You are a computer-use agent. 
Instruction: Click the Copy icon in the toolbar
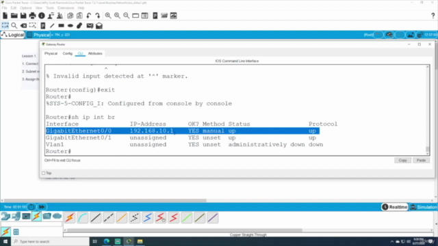70,16
